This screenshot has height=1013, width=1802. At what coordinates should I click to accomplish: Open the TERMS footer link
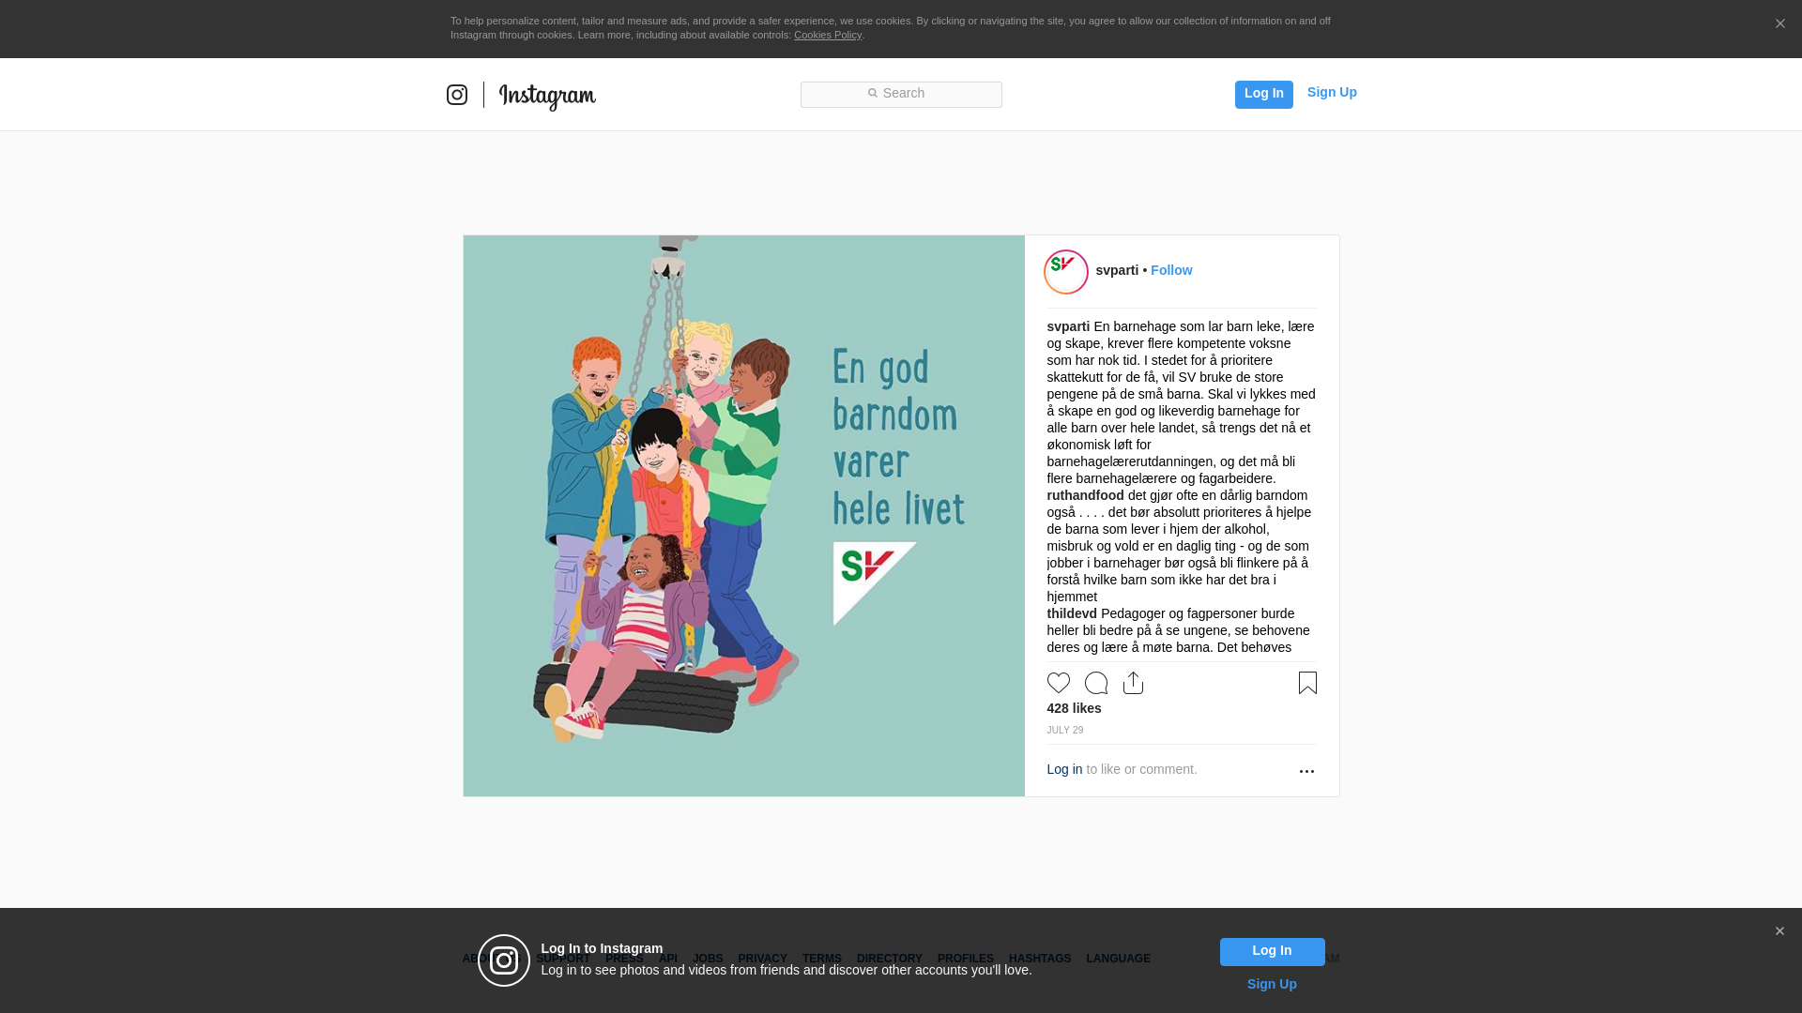click(821, 959)
